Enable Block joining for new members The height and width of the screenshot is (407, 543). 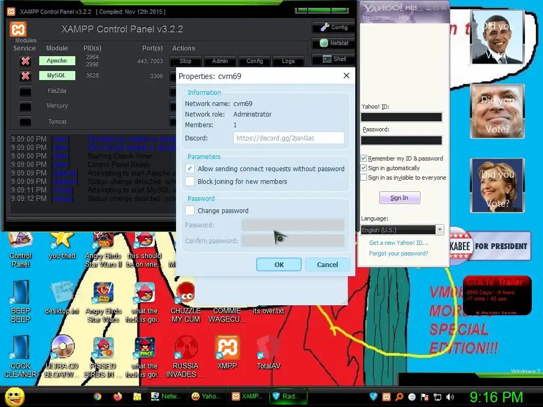pyautogui.click(x=190, y=181)
